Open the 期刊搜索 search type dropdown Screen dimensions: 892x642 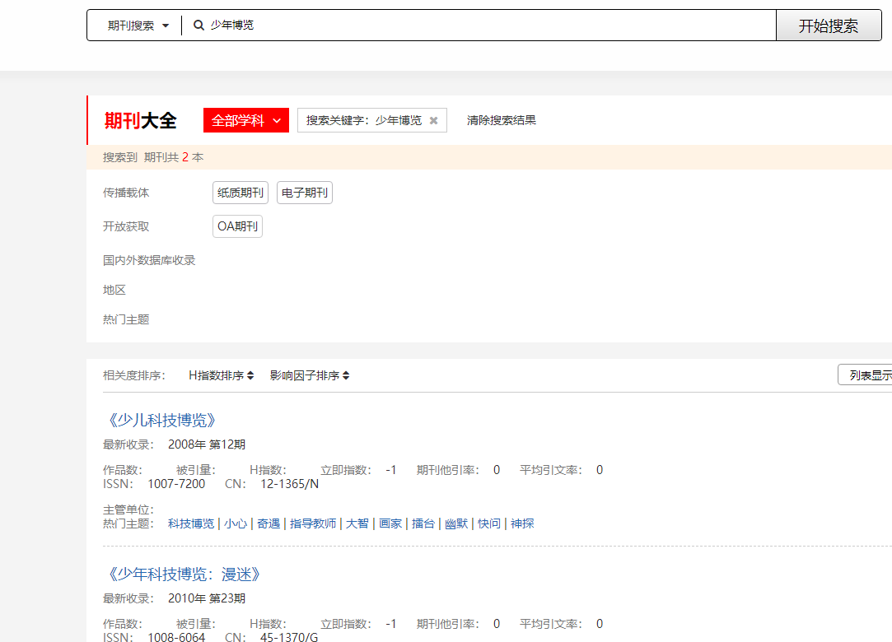[138, 26]
